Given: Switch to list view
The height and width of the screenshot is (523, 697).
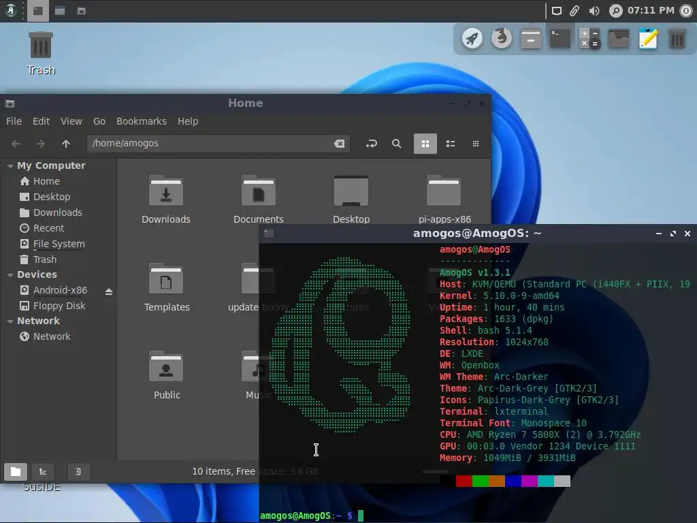Looking at the screenshot, I should tap(451, 144).
